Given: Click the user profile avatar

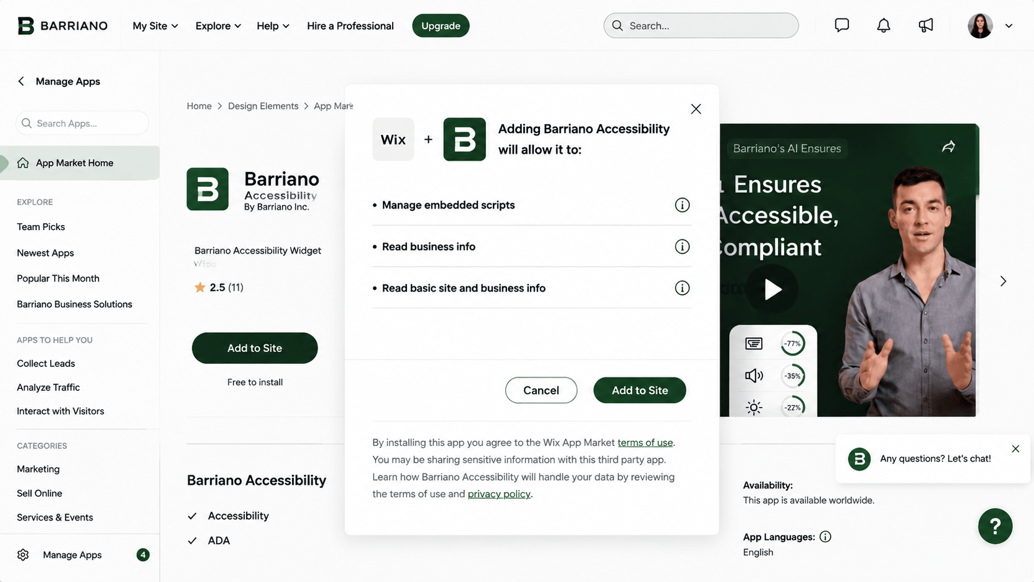Looking at the screenshot, I should (980, 25).
